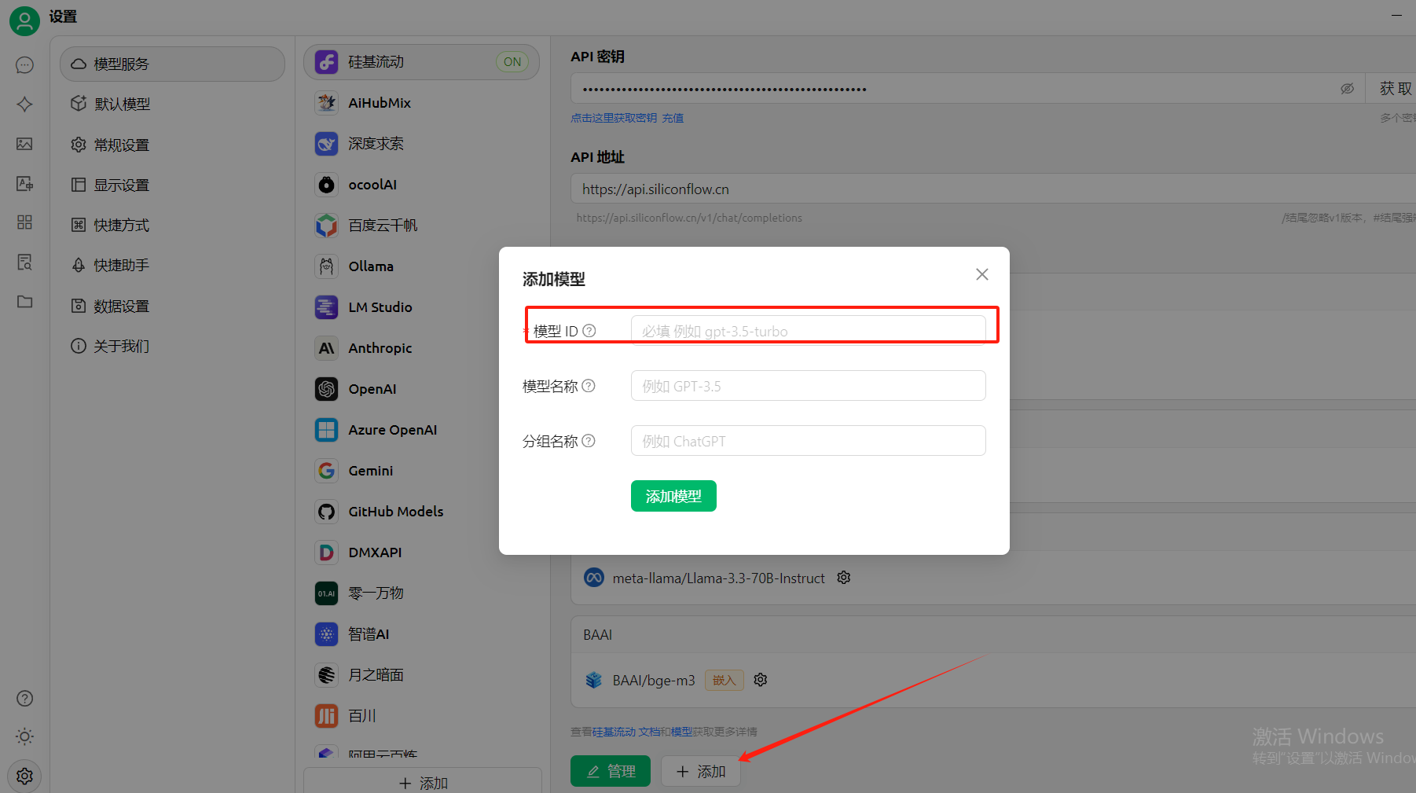Click the 分组名称 input field
This screenshot has height=793, width=1416.
[x=808, y=441]
